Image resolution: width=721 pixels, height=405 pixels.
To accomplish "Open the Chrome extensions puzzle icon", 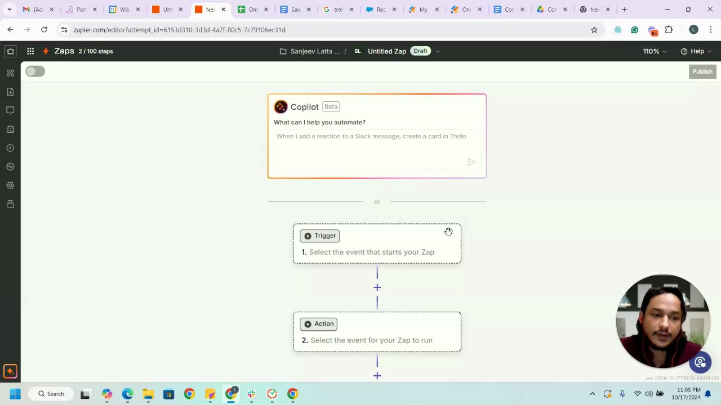I will (x=669, y=30).
